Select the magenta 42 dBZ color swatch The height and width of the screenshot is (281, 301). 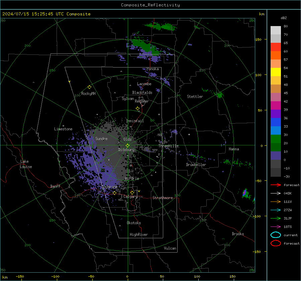(x=276, y=105)
